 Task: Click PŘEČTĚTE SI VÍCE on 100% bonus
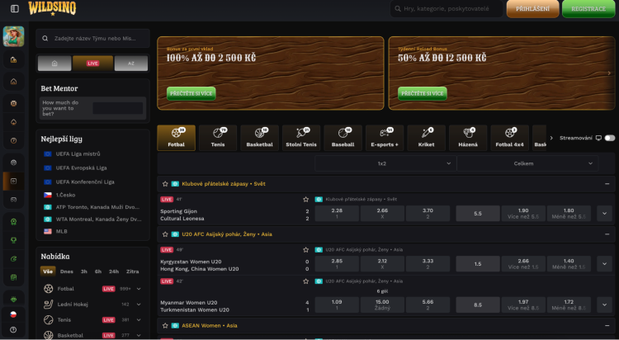(x=191, y=93)
